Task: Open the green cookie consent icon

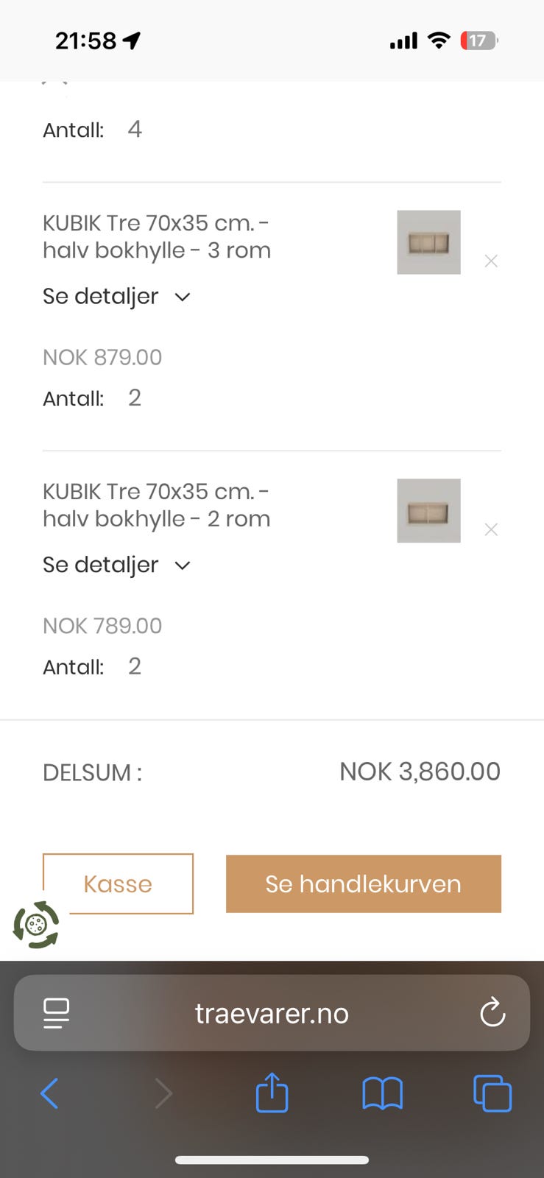Action: click(36, 924)
